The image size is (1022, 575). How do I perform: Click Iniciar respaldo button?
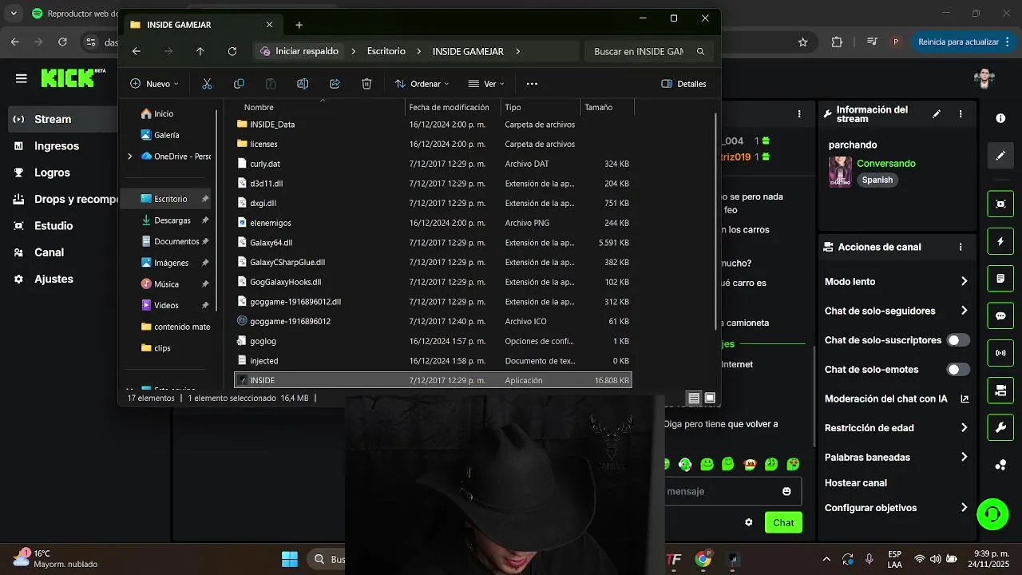click(299, 51)
